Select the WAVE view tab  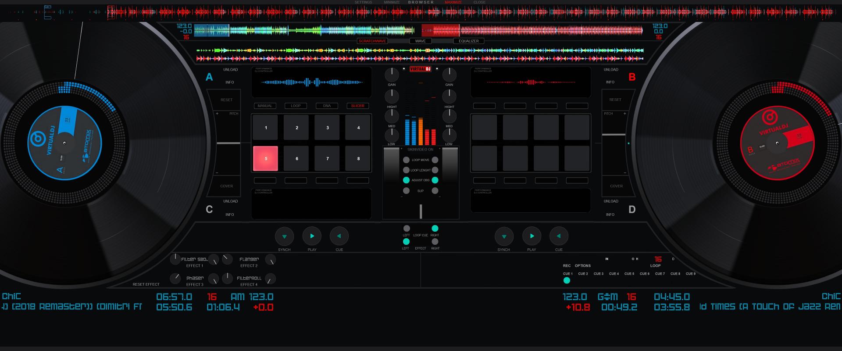(x=421, y=41)
